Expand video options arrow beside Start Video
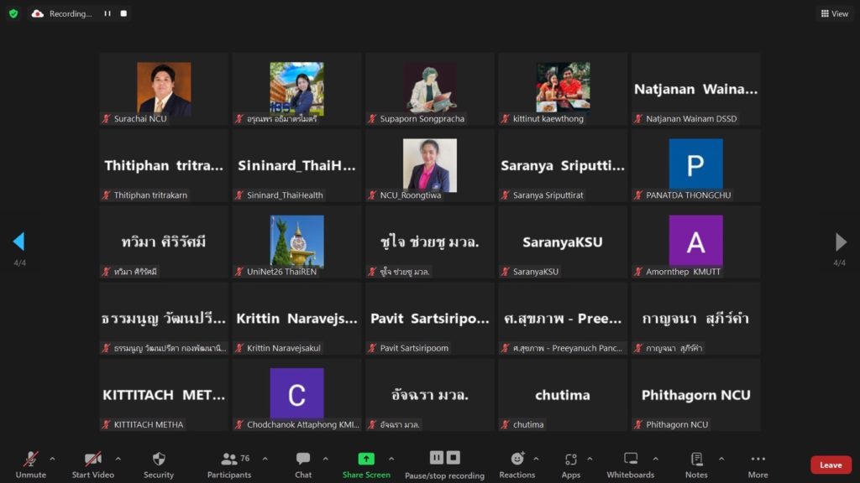The height and width of the screenshot is (483, 860). [x=118, y=459]
